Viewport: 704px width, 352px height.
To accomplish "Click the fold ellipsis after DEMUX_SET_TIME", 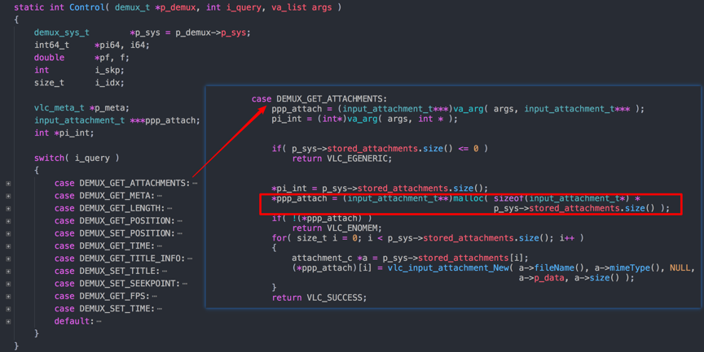I will click(160, 309).
